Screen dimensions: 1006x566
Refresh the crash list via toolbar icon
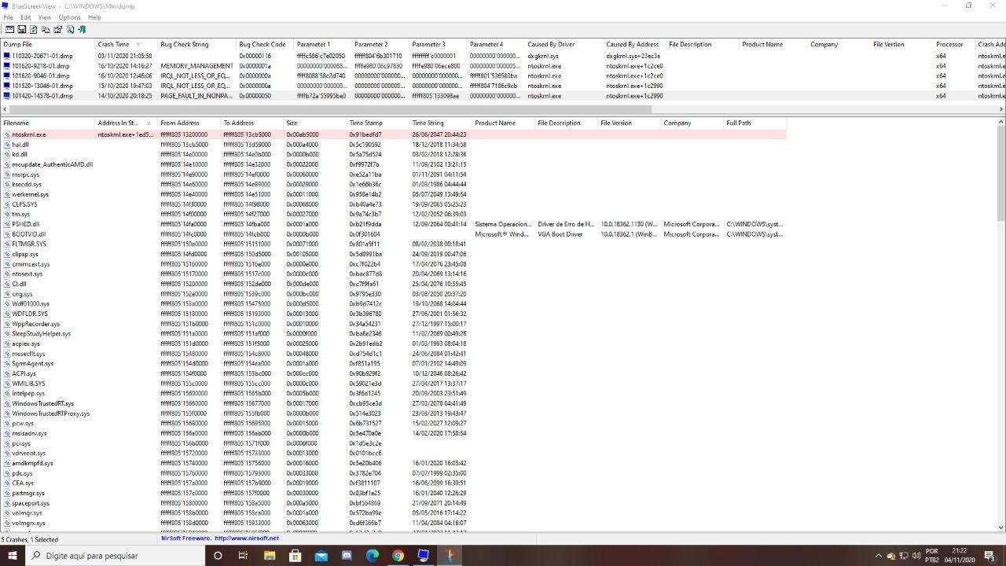tap(34, 29)
